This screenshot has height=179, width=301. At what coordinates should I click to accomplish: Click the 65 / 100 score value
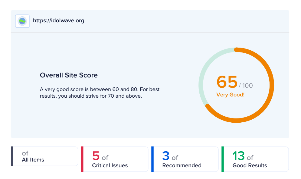(234, 82)
